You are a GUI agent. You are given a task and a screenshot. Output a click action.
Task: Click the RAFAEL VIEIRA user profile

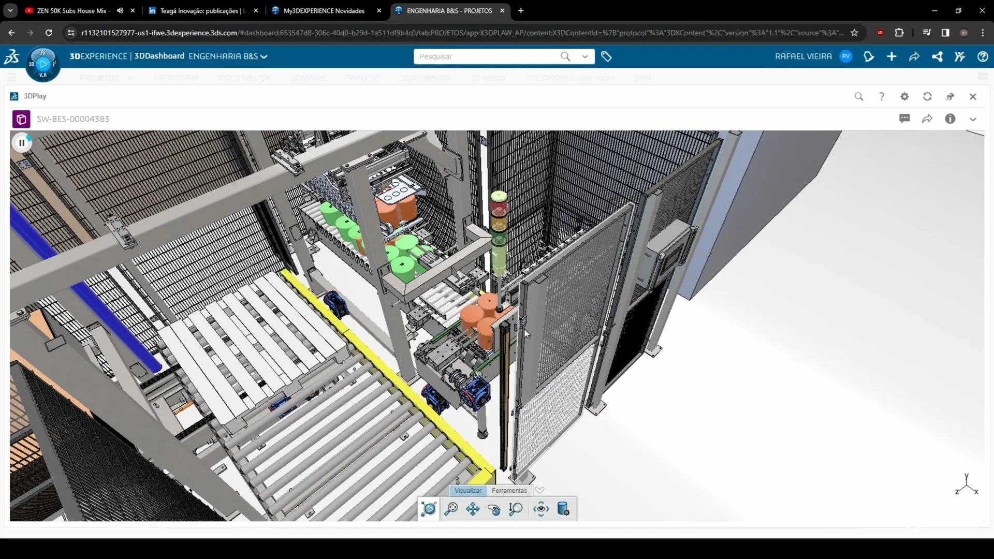point(803,56)
